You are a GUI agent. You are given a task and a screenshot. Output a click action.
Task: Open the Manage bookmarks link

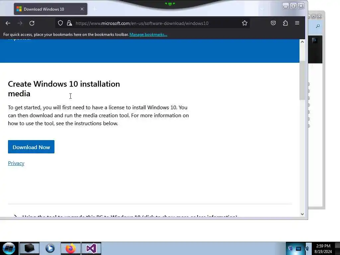click(148, 35)
